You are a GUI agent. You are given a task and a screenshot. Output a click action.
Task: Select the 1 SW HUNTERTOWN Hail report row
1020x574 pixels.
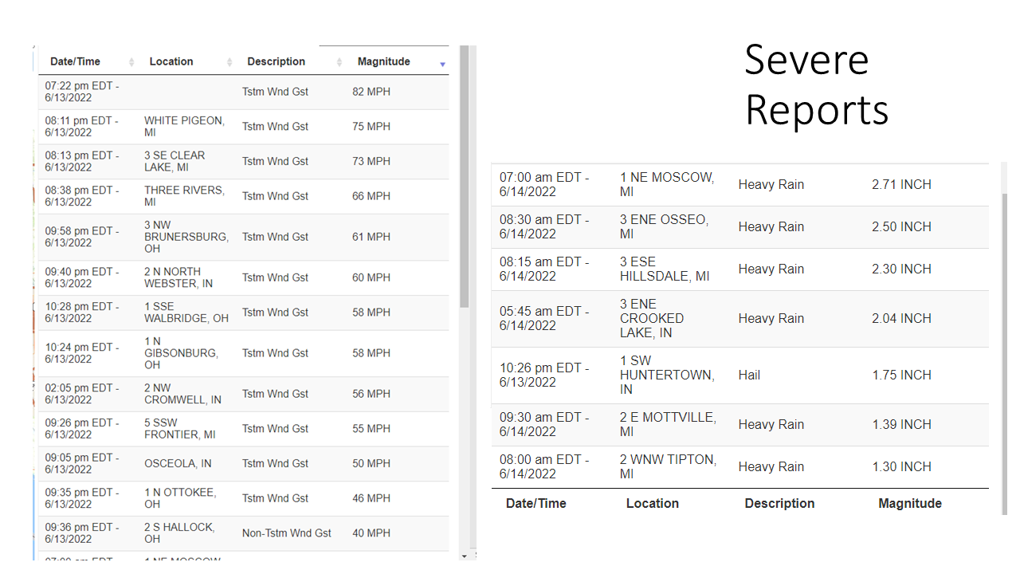pos(739,375)
